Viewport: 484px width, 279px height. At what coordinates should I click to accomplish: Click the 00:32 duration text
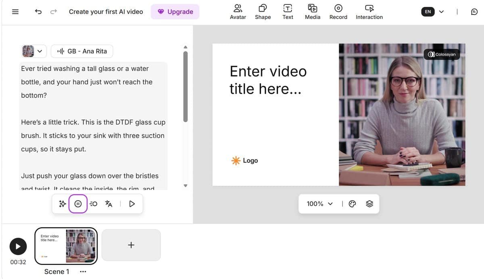tap(18, 262)
